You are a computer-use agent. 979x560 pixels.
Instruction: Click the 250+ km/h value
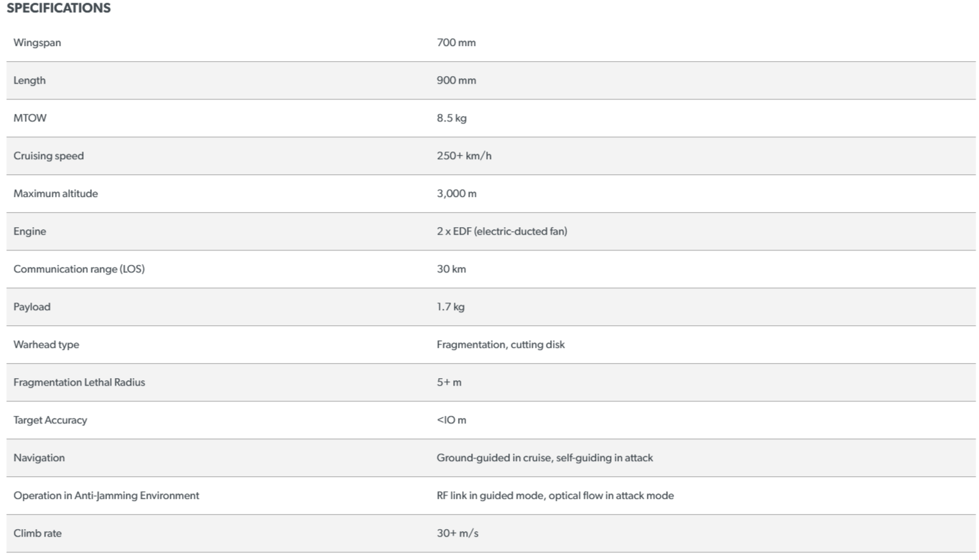464,156
